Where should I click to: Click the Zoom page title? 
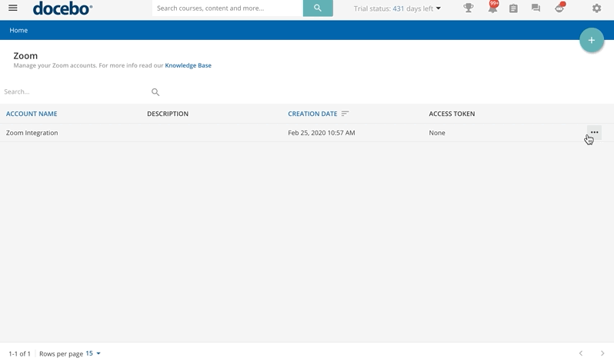[25, 56]
